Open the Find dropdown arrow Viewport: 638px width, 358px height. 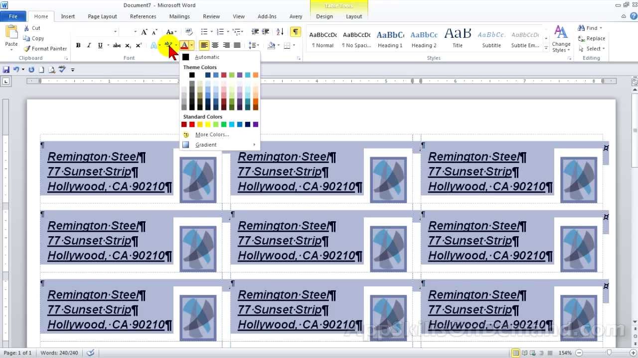pos(601,28)
